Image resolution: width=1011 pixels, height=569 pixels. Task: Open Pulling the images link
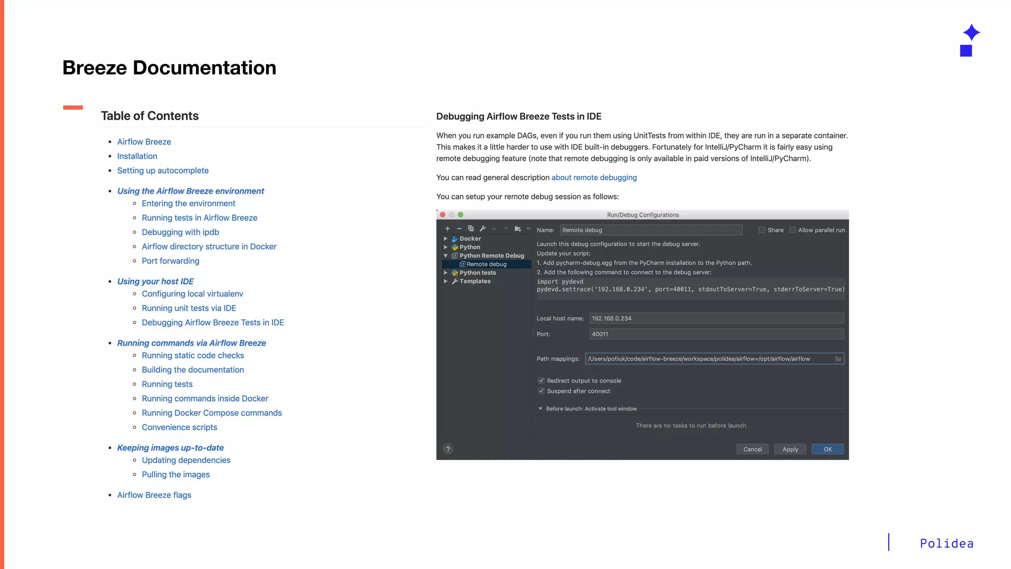point(176,475)
